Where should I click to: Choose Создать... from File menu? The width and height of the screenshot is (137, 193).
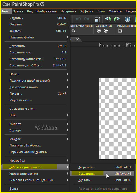[35, 18]
